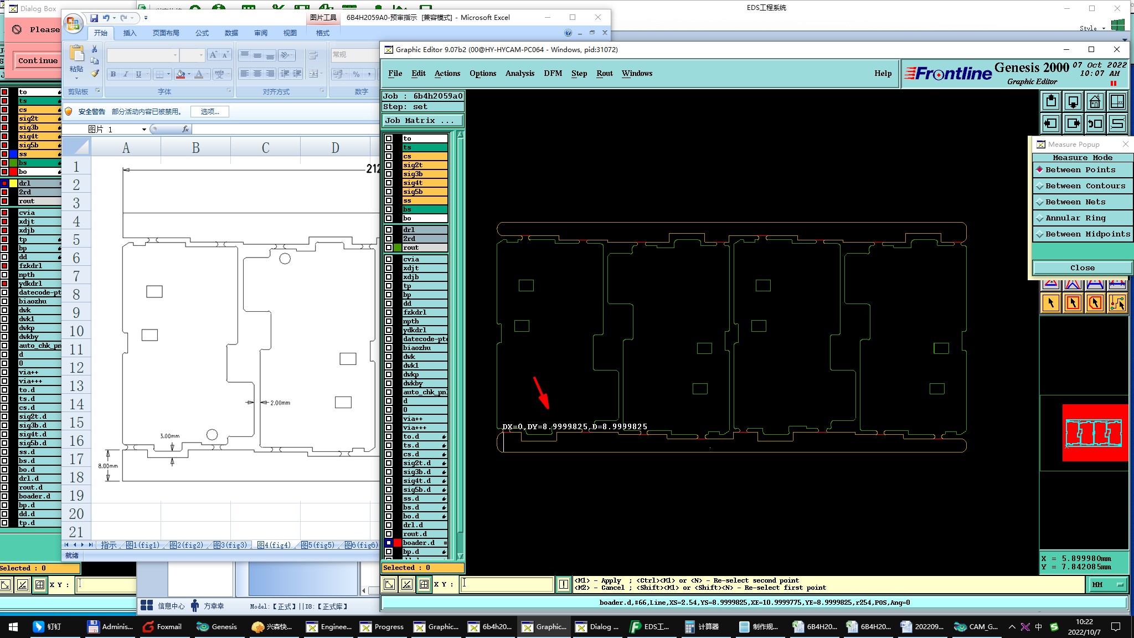The width and height of the screenshot is (1134, 638).
Task: Open the MM units dropdown
Action: [x=1109, y=584]
